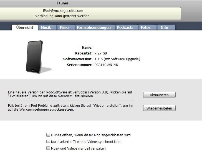The width and height of the screenshot is (202, 154).
Task: Click the software version 1.1.5 text
Action: 117,59
